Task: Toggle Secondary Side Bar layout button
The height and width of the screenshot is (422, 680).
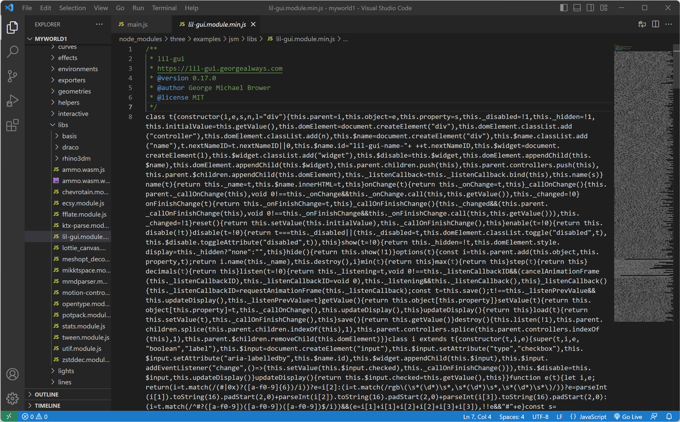Action: tap(590, 8)
